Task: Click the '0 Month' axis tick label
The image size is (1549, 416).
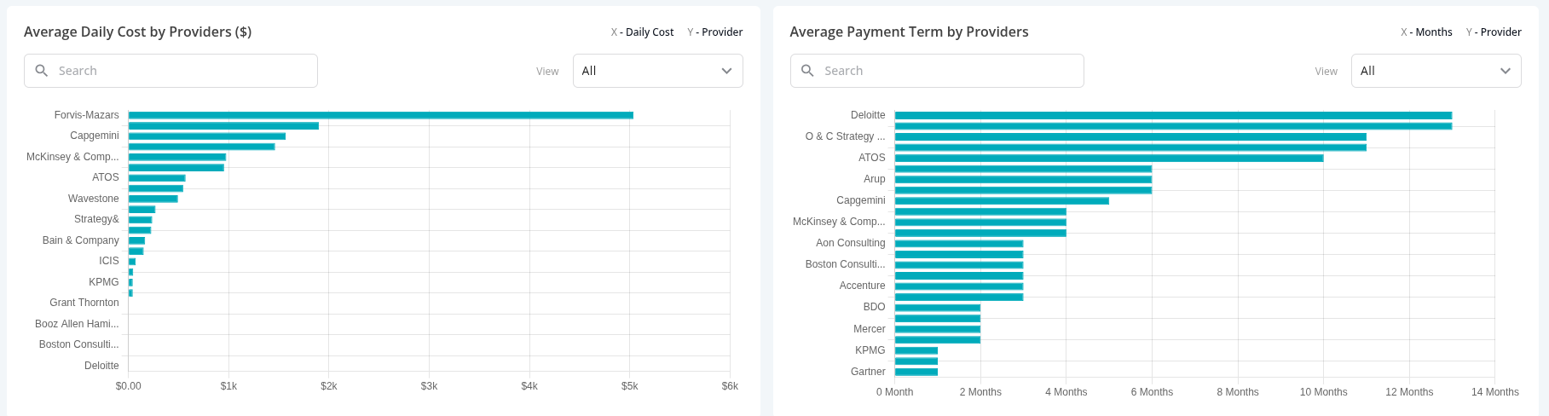Action: coord(894,392)
